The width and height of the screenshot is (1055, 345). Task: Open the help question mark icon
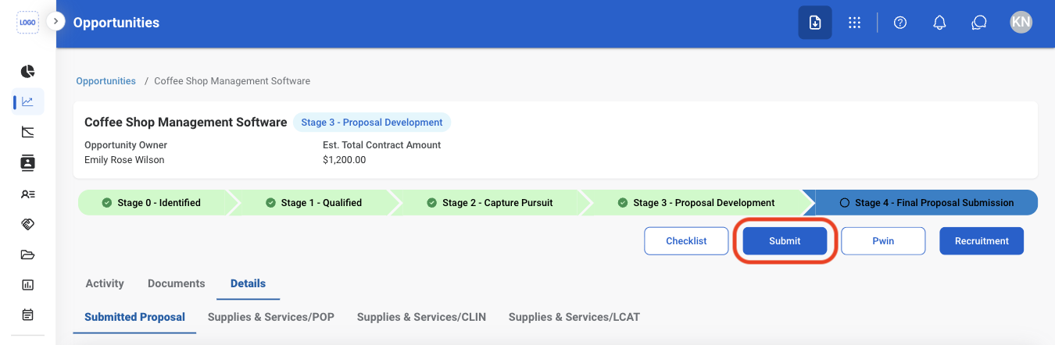[x=900, y=23]
